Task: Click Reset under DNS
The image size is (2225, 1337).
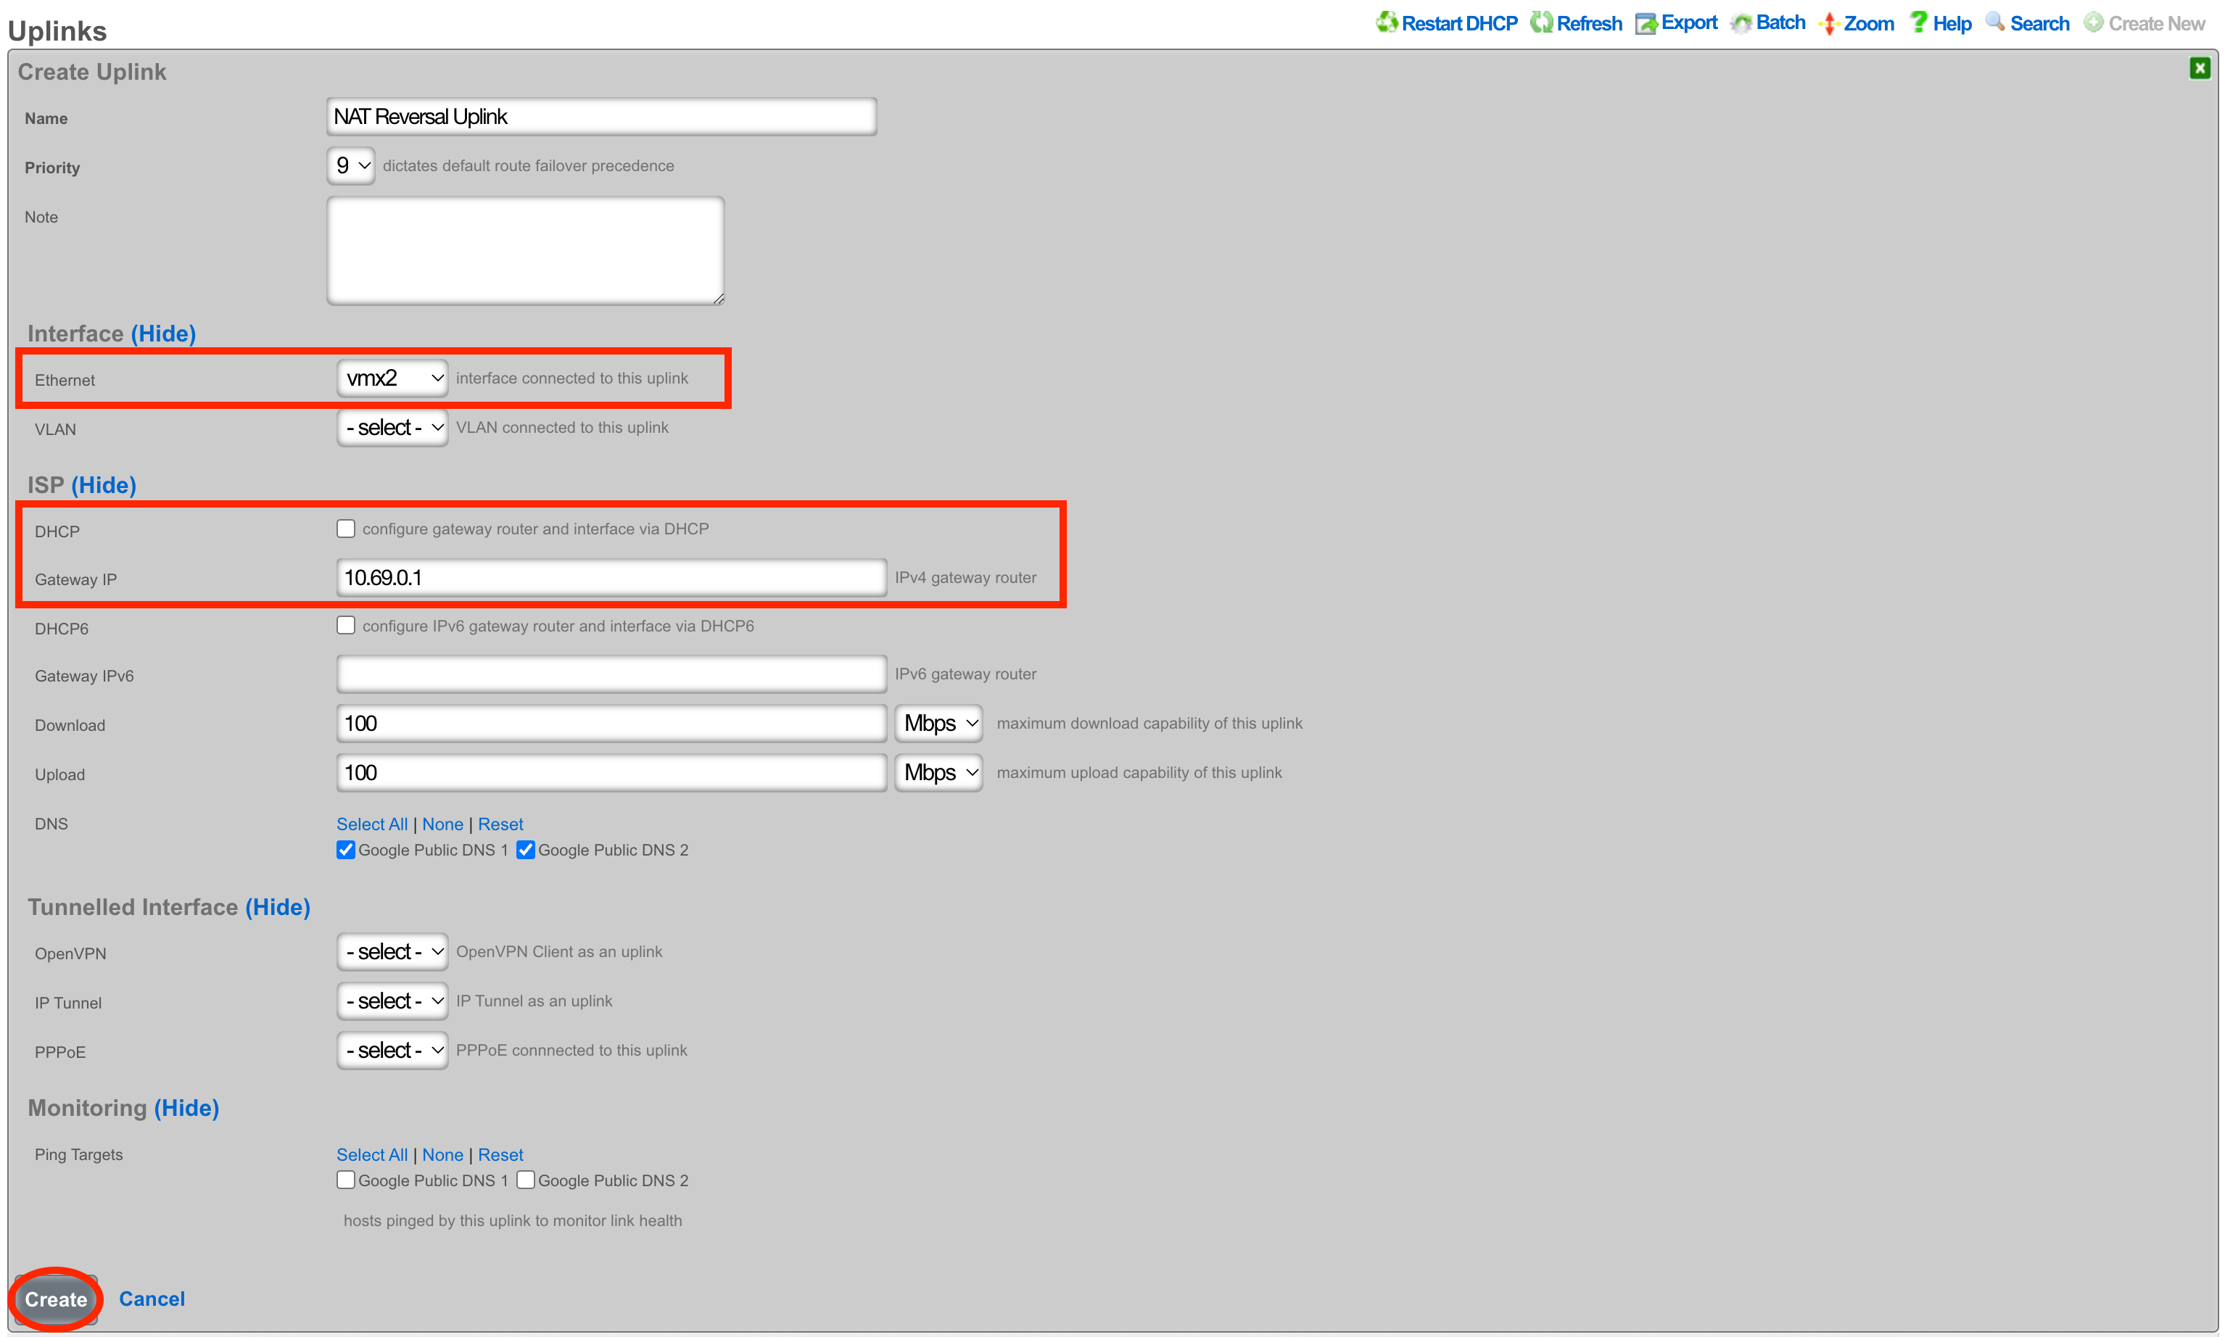Action: pos(500,824)
